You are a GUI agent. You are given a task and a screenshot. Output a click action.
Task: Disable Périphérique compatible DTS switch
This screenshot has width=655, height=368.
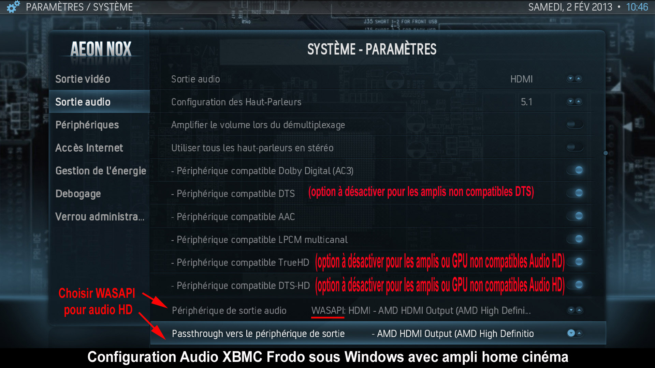coord(575,193)
